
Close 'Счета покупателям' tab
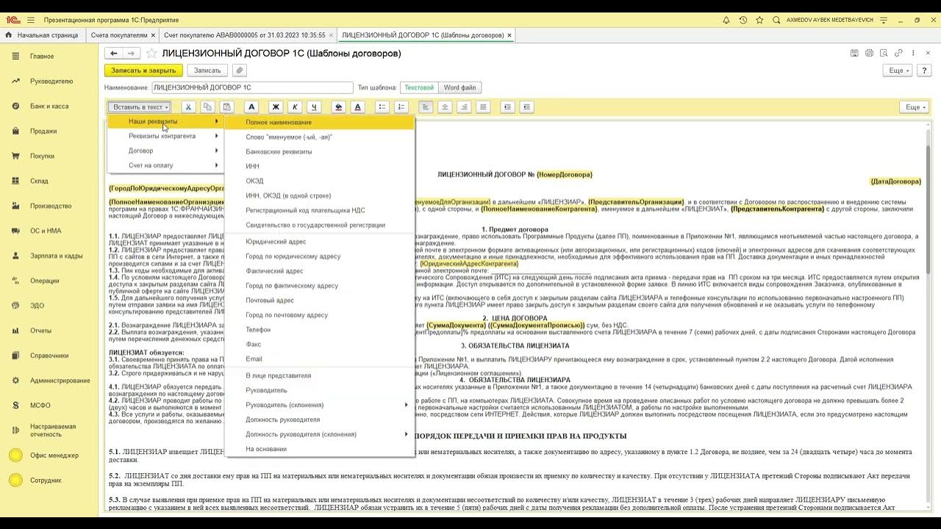[153, 35]
